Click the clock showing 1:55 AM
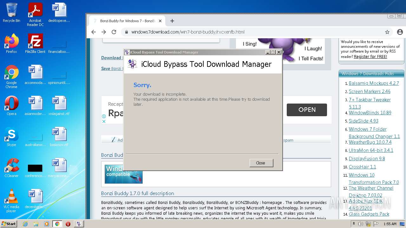The image size is (406, 228). (390, 224)
